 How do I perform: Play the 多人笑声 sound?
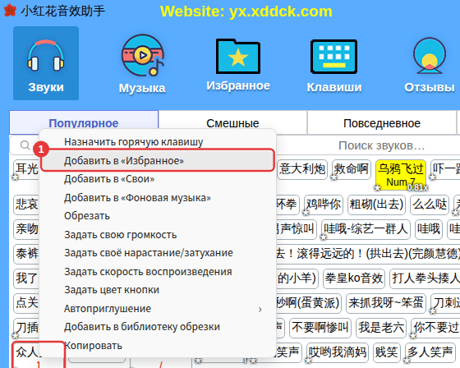430,352
